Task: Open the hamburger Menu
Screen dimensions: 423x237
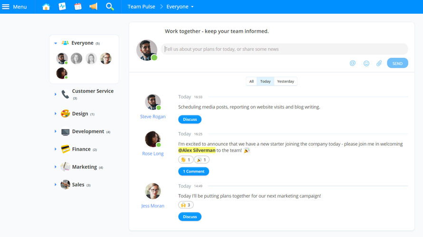Action: (x=14, y=7)
